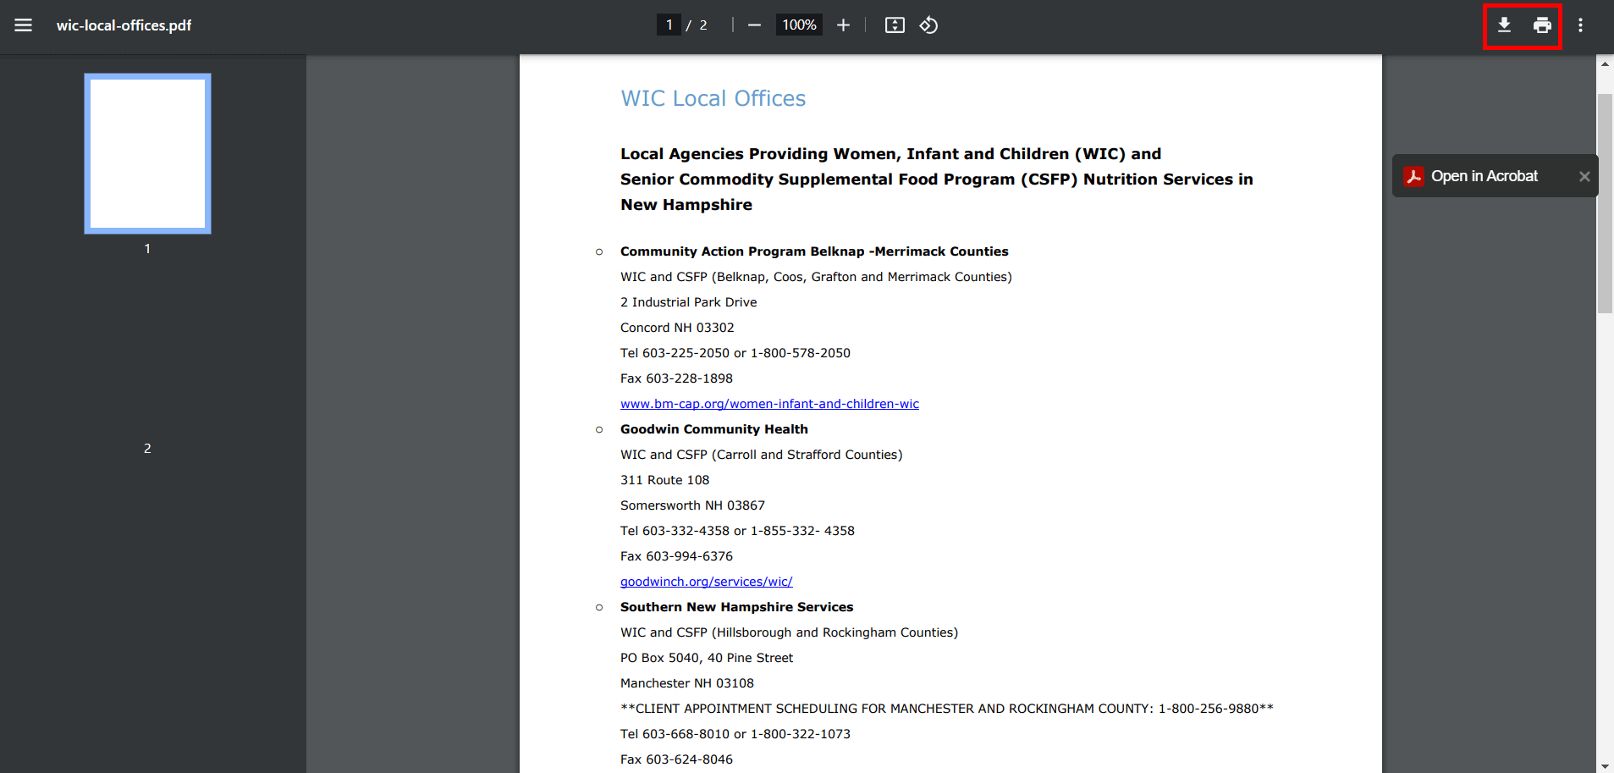Click 'PO Box 5040, 40 Pine Street' line
Image resolution: width=1614 pixels, height=773 pixels.
click(x=707, y=658)
